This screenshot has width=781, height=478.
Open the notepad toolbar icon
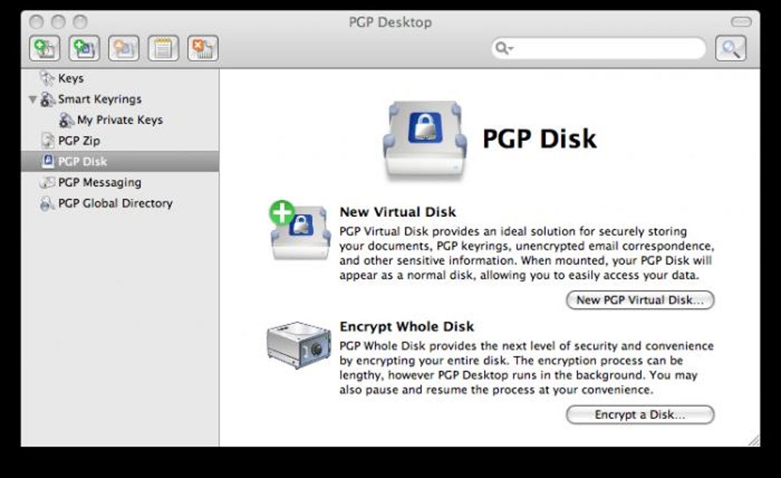(x=163, y=49)
